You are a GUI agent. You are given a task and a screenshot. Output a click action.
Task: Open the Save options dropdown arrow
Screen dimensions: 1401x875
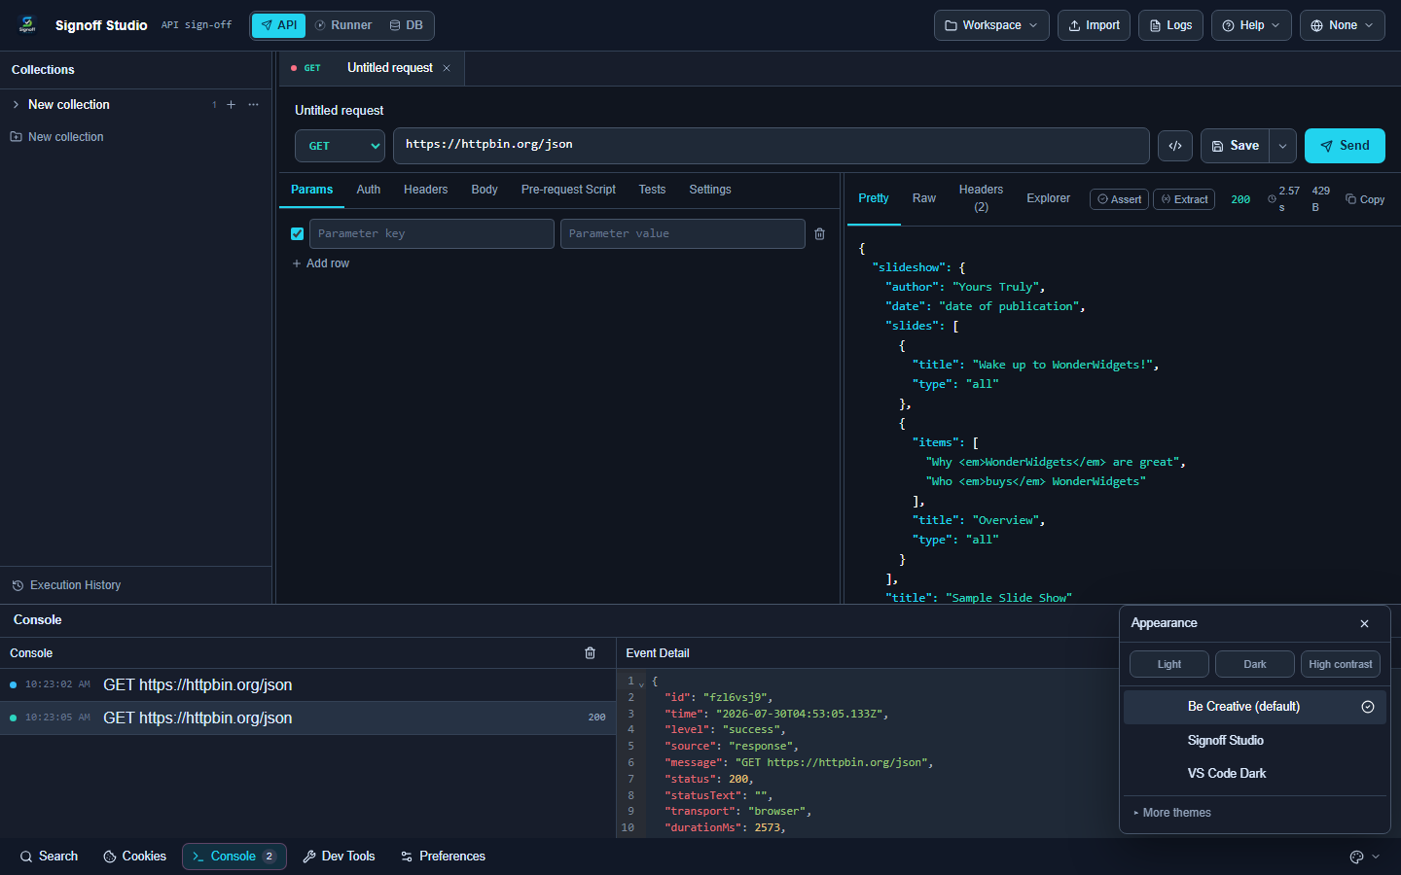coord(1283,146)
